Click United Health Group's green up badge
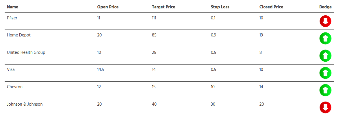 pos(325,56)
